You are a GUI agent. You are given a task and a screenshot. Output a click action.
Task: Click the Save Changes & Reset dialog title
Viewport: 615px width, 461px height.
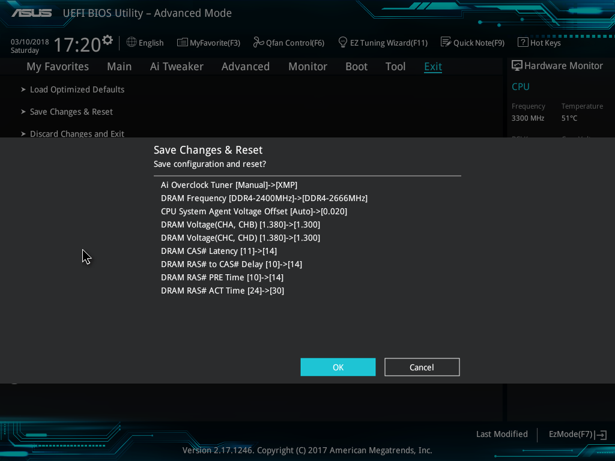(x=208, y=149)
